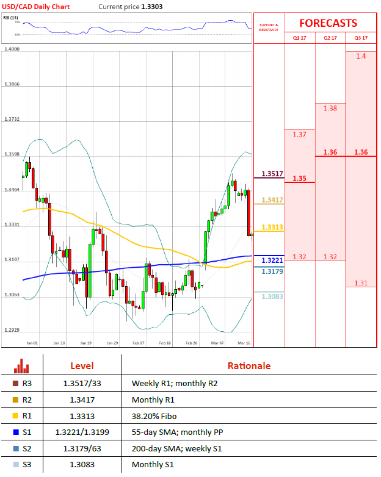Click the Jan 19 date axis label
This screenshot has height=477, width=381.
pyautogui.click(x=86, y=343)
